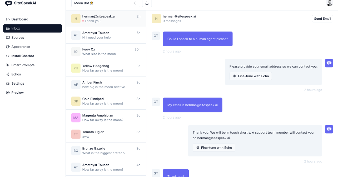Click Fine-tune with Echo under thank-you reply
Viewport: 338px width, 177px height.
(x=214, y=148)
